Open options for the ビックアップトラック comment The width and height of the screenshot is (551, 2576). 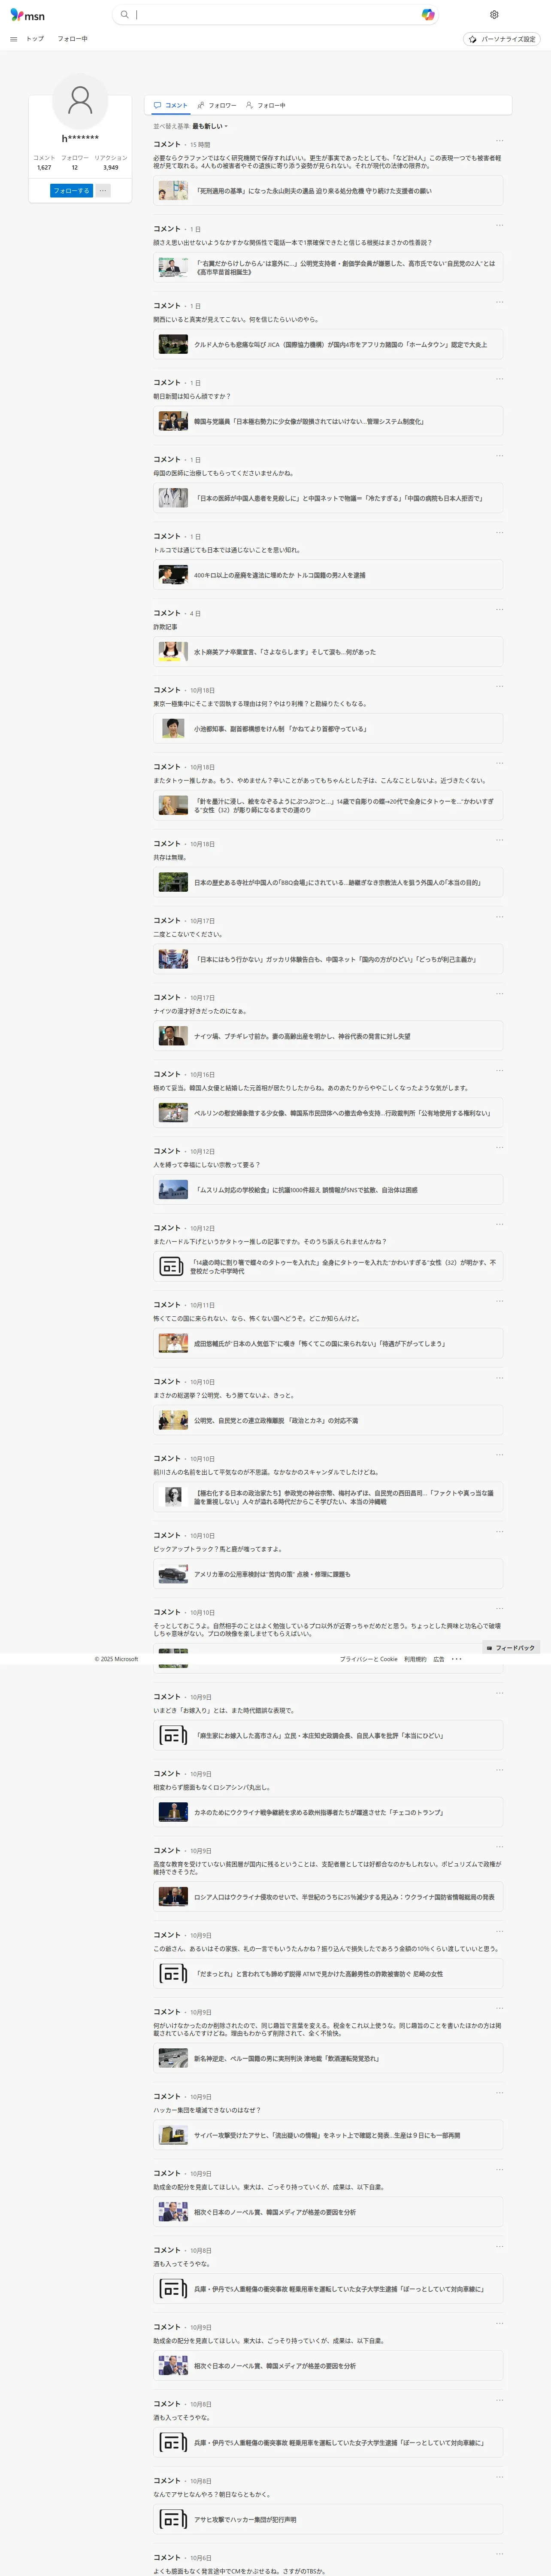pos(499,1531)
